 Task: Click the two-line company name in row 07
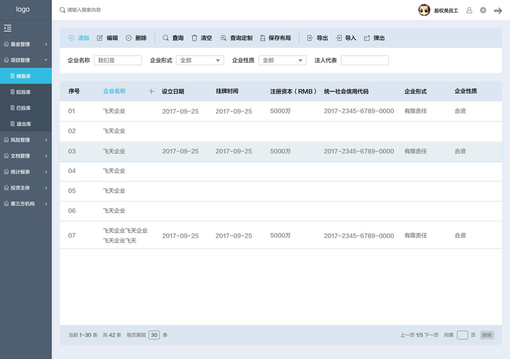(x=125, y=236)
